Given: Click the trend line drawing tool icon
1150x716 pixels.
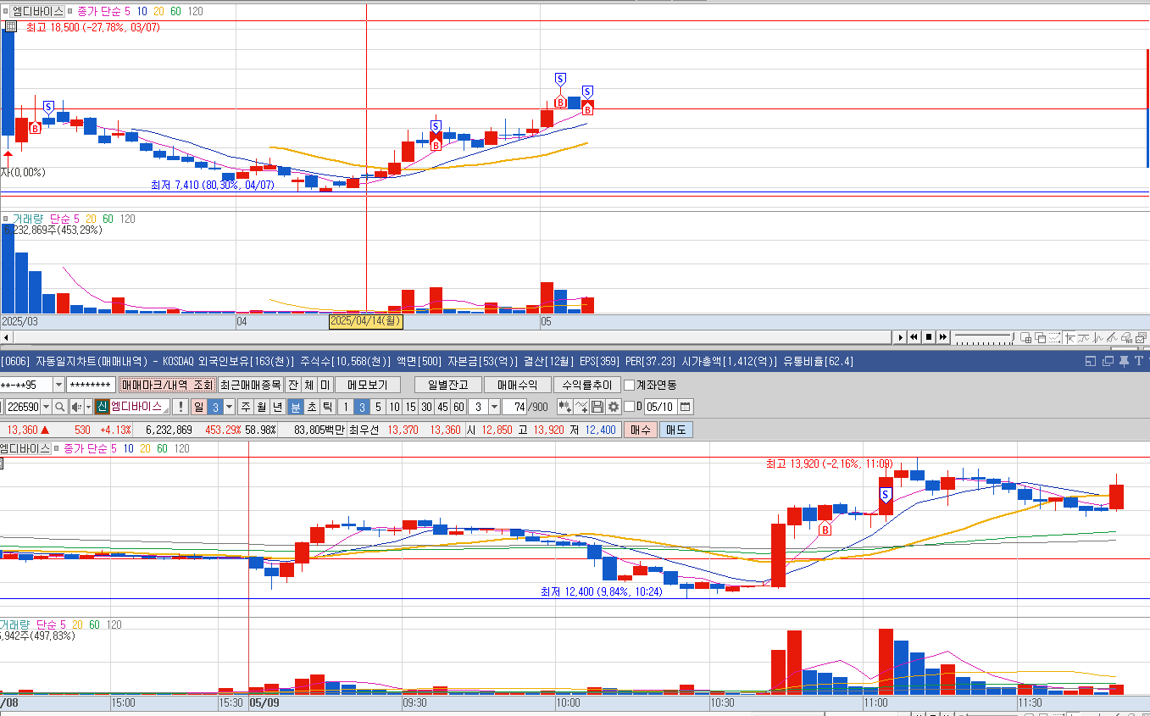Looking at the screenshot, I should [x=1111, y=337].
